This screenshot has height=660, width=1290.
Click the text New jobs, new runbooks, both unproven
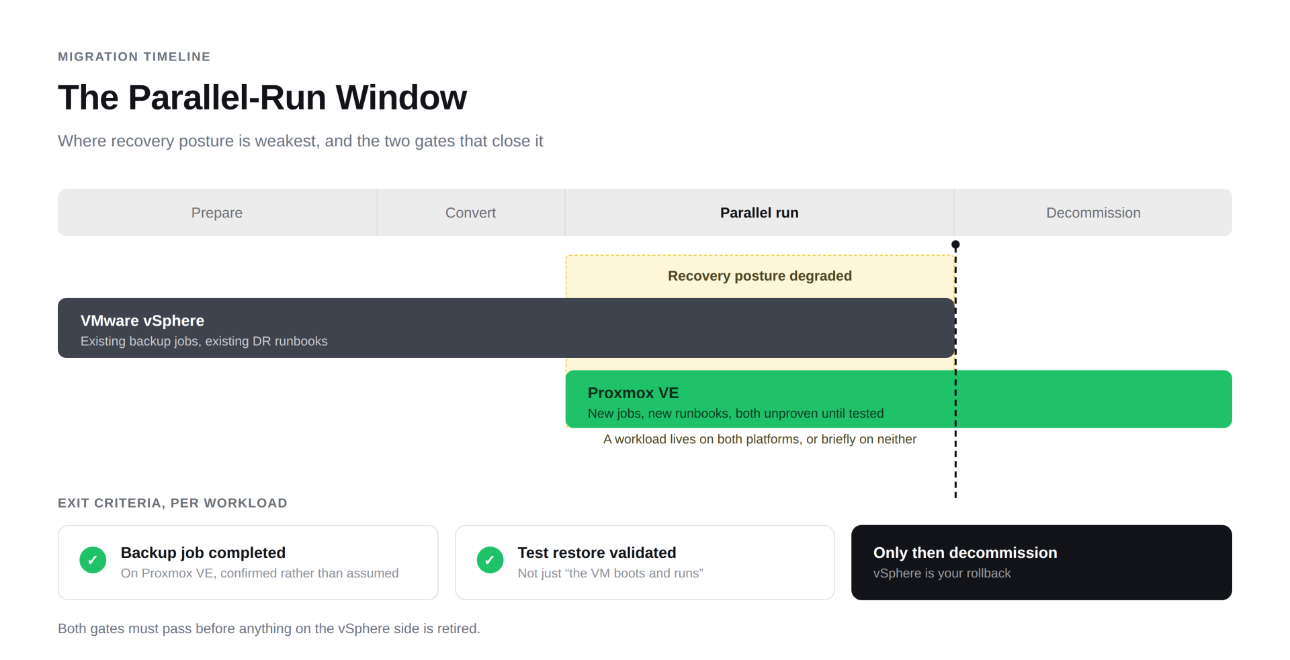736,414
